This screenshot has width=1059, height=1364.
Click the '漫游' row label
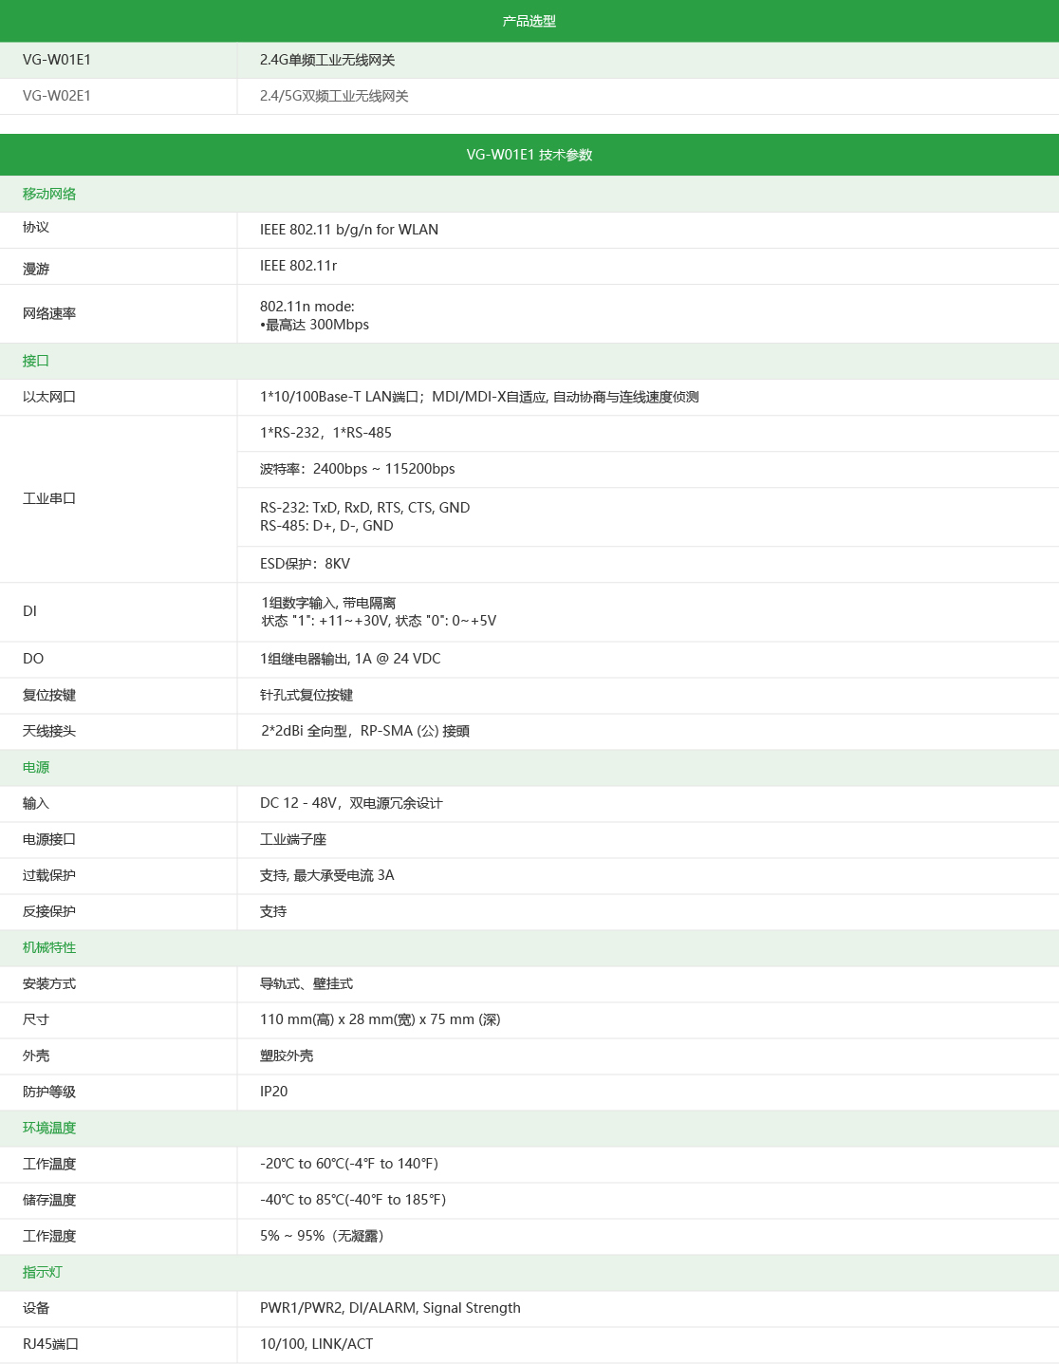tap(36, 269)
